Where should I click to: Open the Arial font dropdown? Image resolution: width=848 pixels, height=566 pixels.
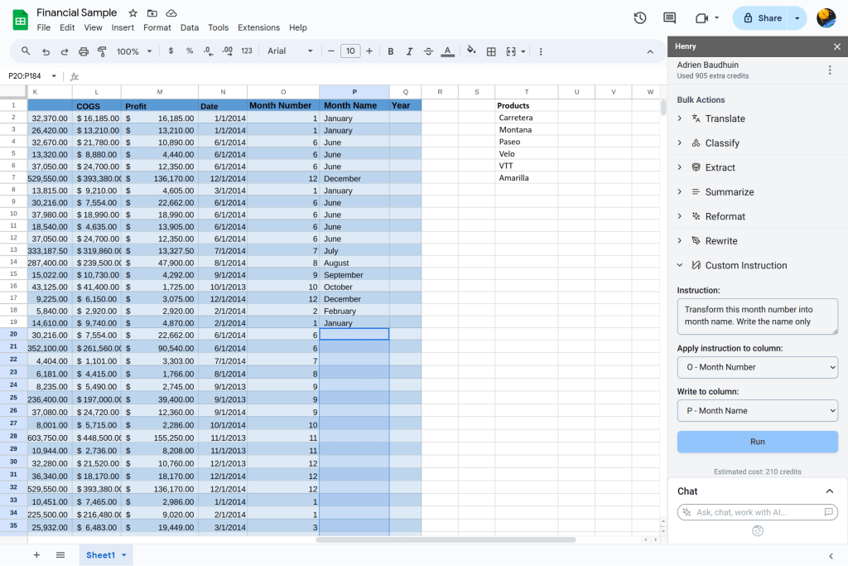(x=290, y=51)
